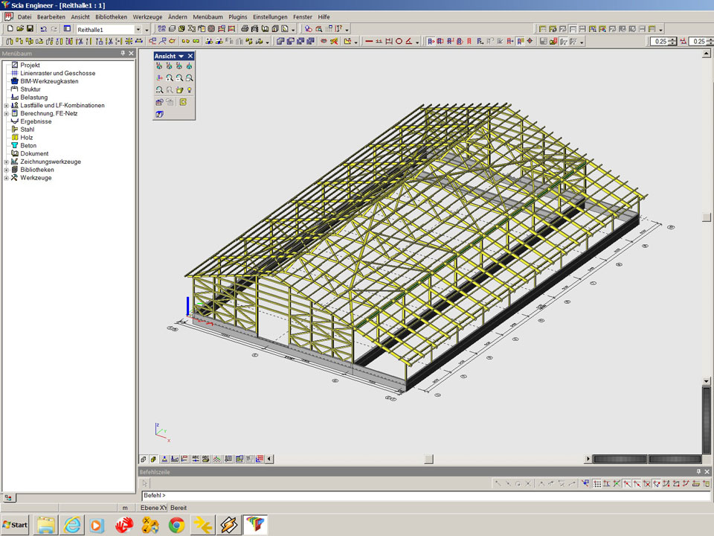Viewport: 714px width, 536px height.
Task: Select the circle drawing tool
Action: click(399, 42)
